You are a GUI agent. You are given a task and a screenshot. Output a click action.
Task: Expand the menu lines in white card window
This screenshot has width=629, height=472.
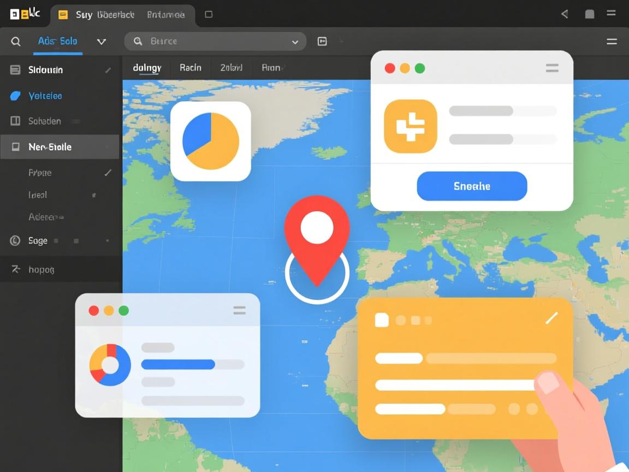click(x=552, y=68)
